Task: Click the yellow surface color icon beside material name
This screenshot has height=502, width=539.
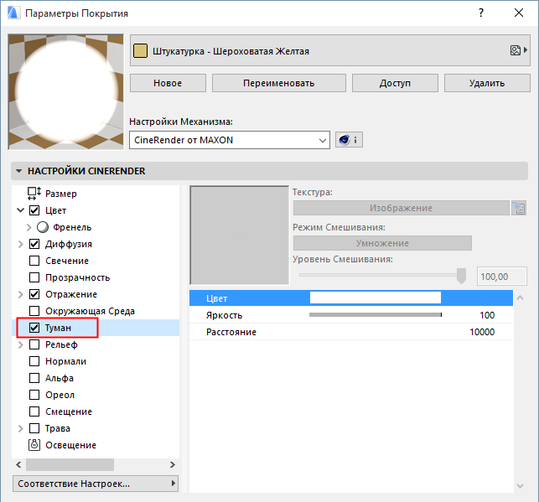Action: [x=140, y=51]
